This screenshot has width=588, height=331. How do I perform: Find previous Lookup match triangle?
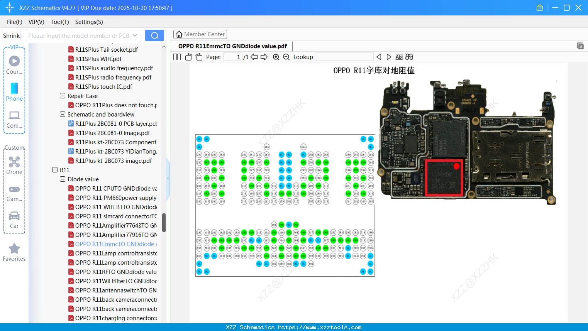coord(379,57)
